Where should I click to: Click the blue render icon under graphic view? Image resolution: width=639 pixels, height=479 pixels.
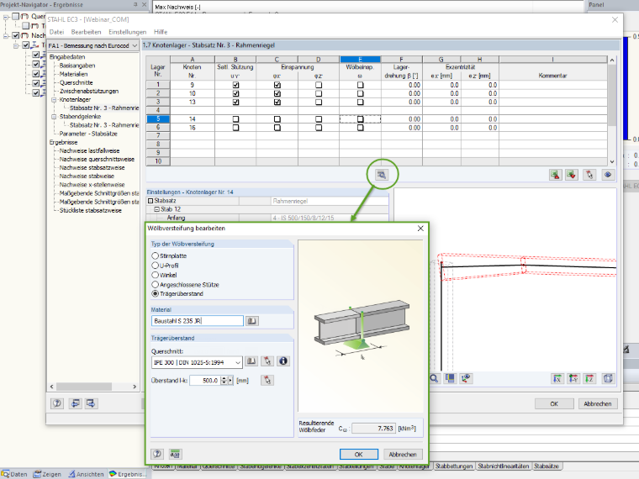[450, 379]
